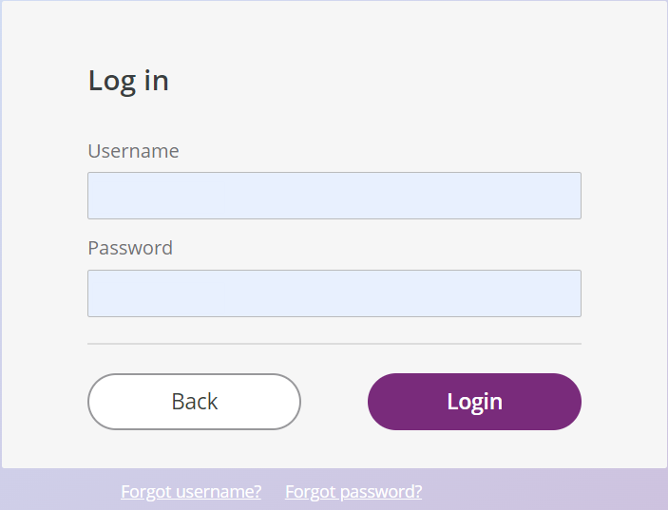Screen dimensions: 668x510
Task: Open the Forgot username? link
Action: point(191,492)
